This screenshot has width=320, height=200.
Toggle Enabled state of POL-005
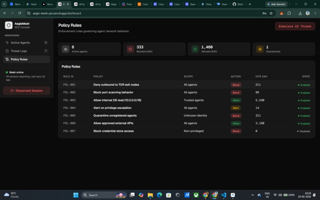(304, 116)
